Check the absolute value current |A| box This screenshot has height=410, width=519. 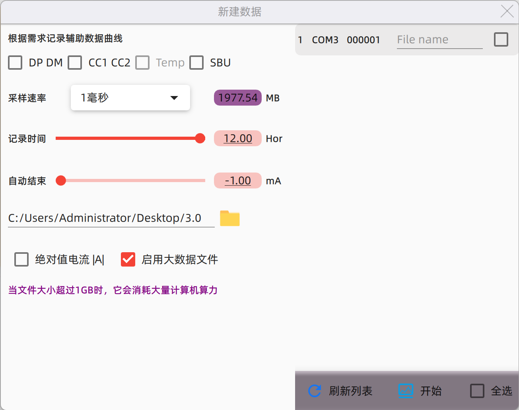pos(21,259)
